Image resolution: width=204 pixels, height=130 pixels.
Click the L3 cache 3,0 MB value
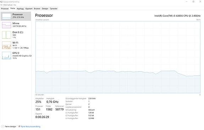click(91, 118)
